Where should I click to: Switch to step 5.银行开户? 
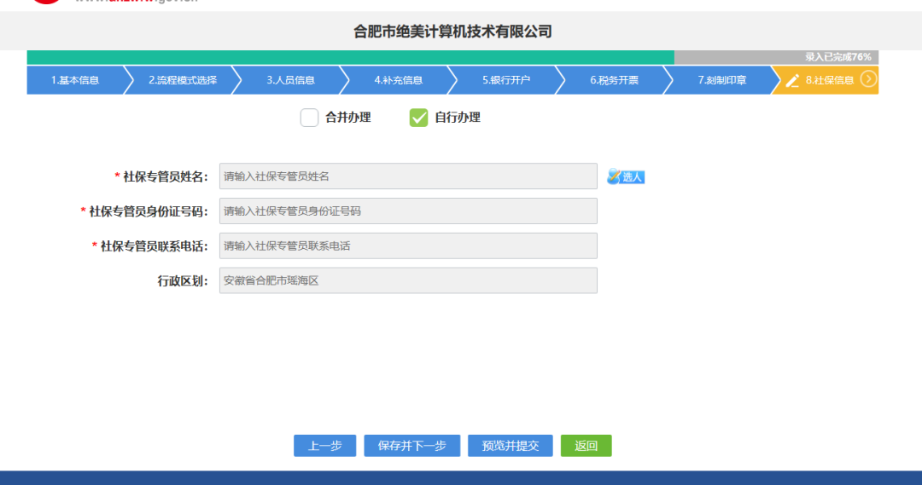(506, 80)
